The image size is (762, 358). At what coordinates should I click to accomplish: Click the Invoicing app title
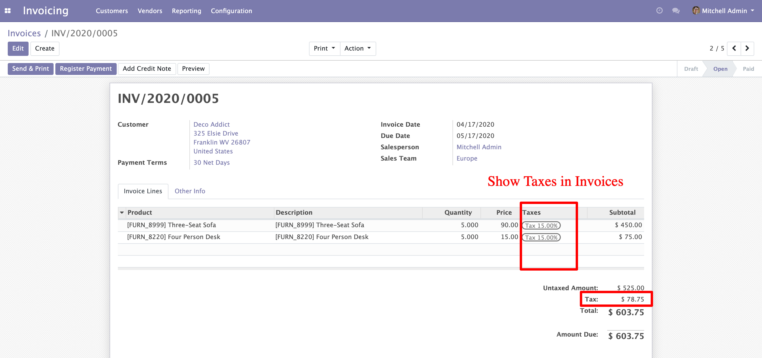point(46,11)
